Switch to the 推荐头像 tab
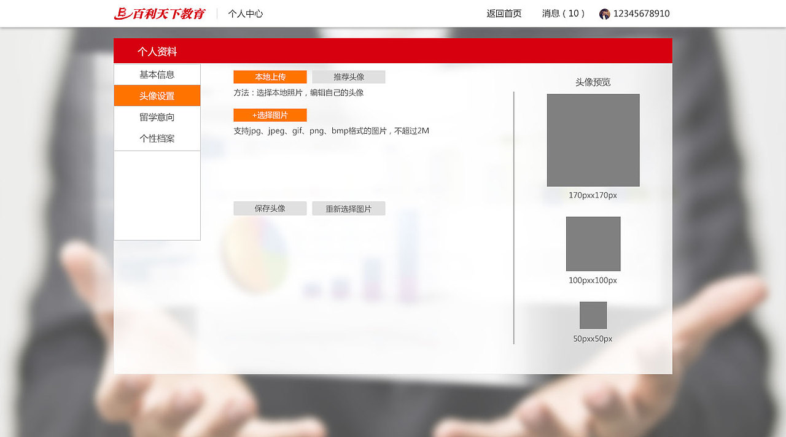786x437 pixels. click(348, 76)
